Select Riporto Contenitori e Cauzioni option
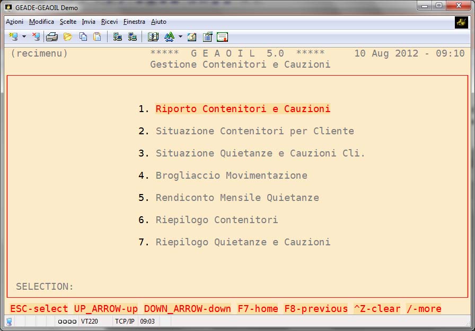Viewport: 475px width, 331px height. click(x=242, y=109)
